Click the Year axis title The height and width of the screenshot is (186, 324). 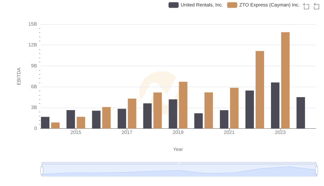pos(178,149)
